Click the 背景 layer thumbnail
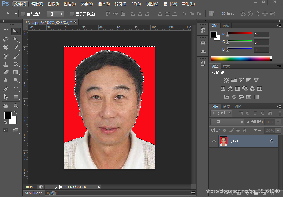 coord(223,141)
